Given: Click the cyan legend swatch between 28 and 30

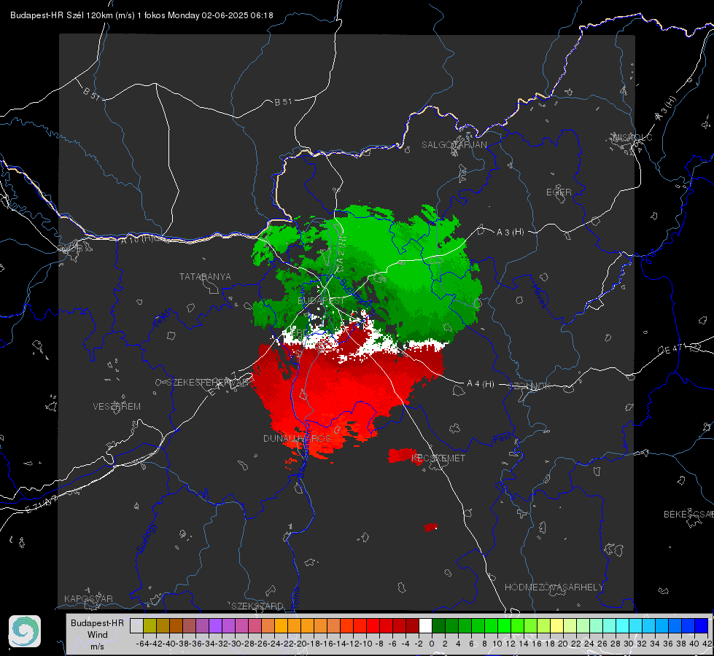Looking at the screenshot, I should click(623, 625).
